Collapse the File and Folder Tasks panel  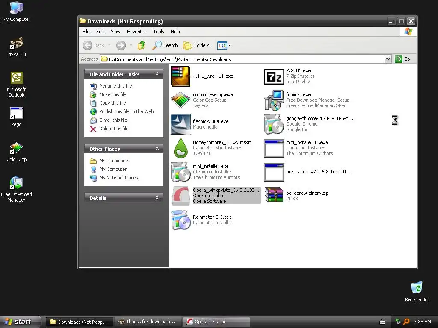pos(157,74)
